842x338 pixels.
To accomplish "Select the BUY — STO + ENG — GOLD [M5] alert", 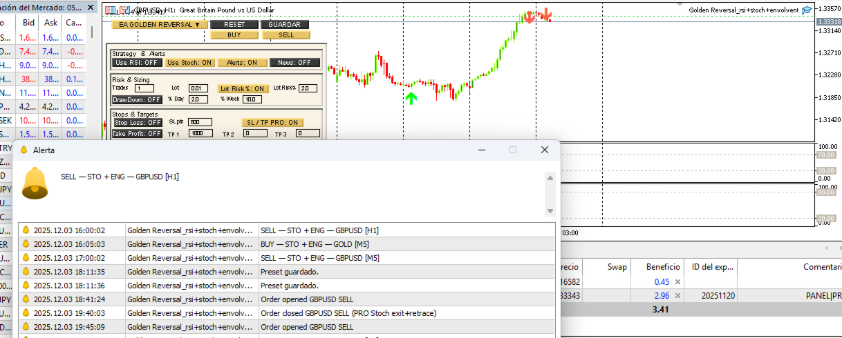I will 287,244.
